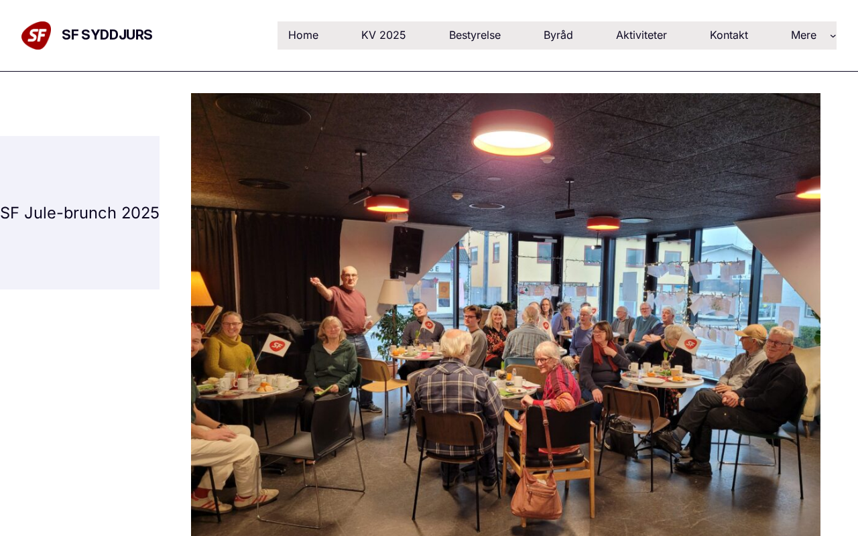Expand the chevron arrow beside Mere
Viewport: 858px width, 536px height.
pos(833,36)
